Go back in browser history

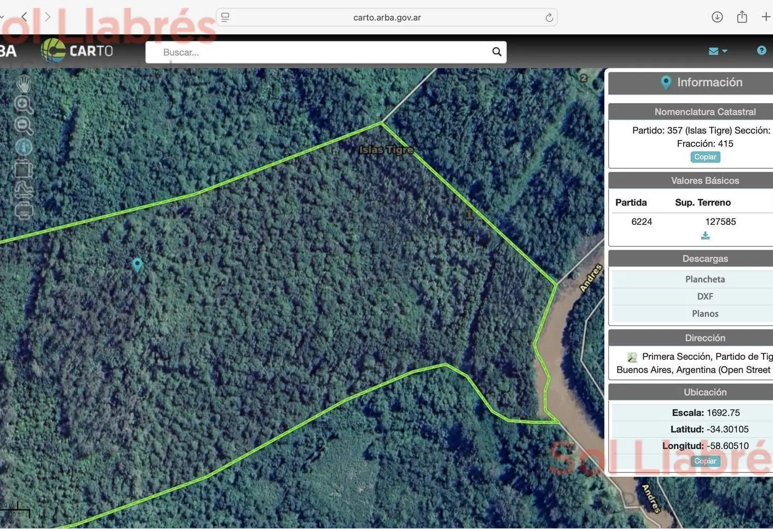click(24, 17)
